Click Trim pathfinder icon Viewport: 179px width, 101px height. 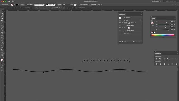pyautogui.click(x=161, y=64)
